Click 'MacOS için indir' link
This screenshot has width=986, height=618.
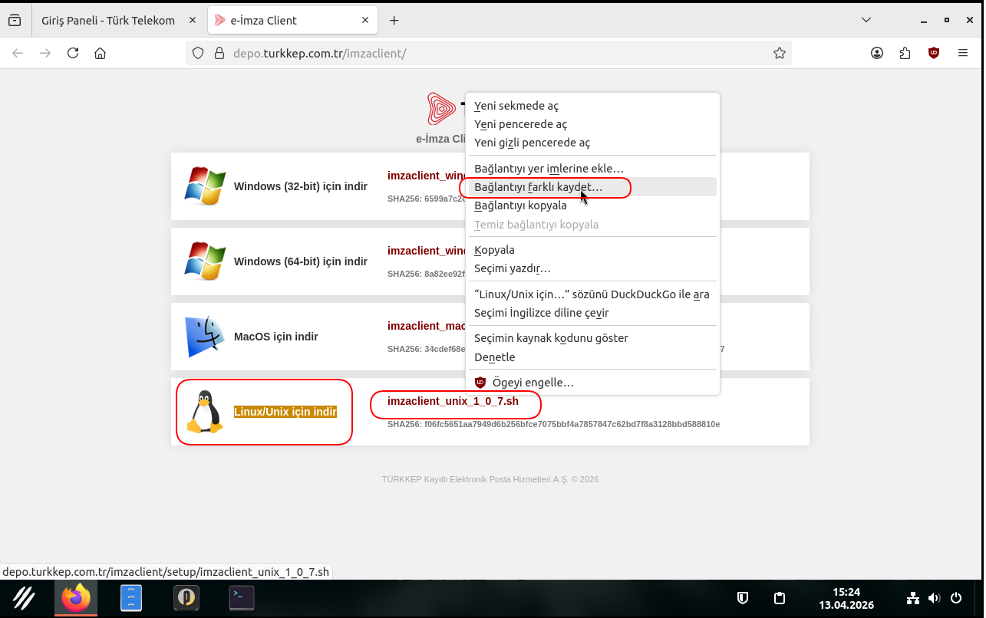click(x=276, y=337)
